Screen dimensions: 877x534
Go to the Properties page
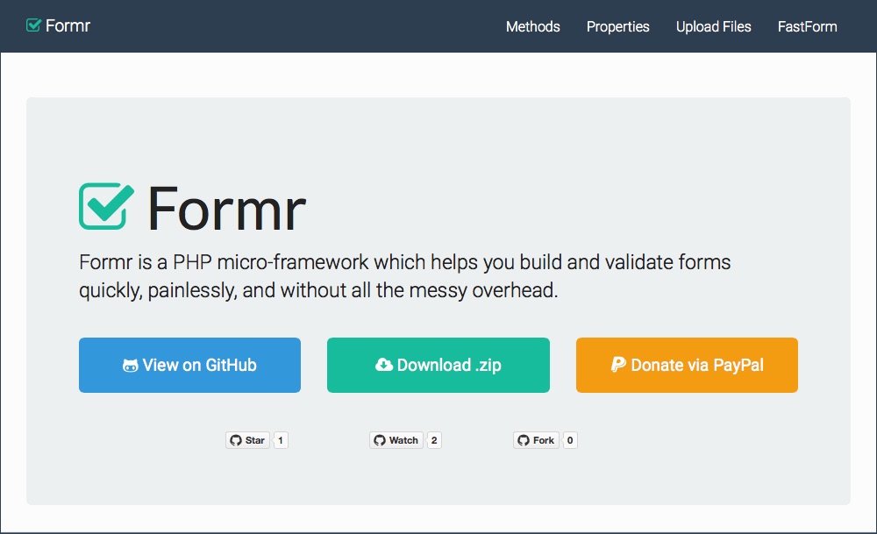coord(617,26)
